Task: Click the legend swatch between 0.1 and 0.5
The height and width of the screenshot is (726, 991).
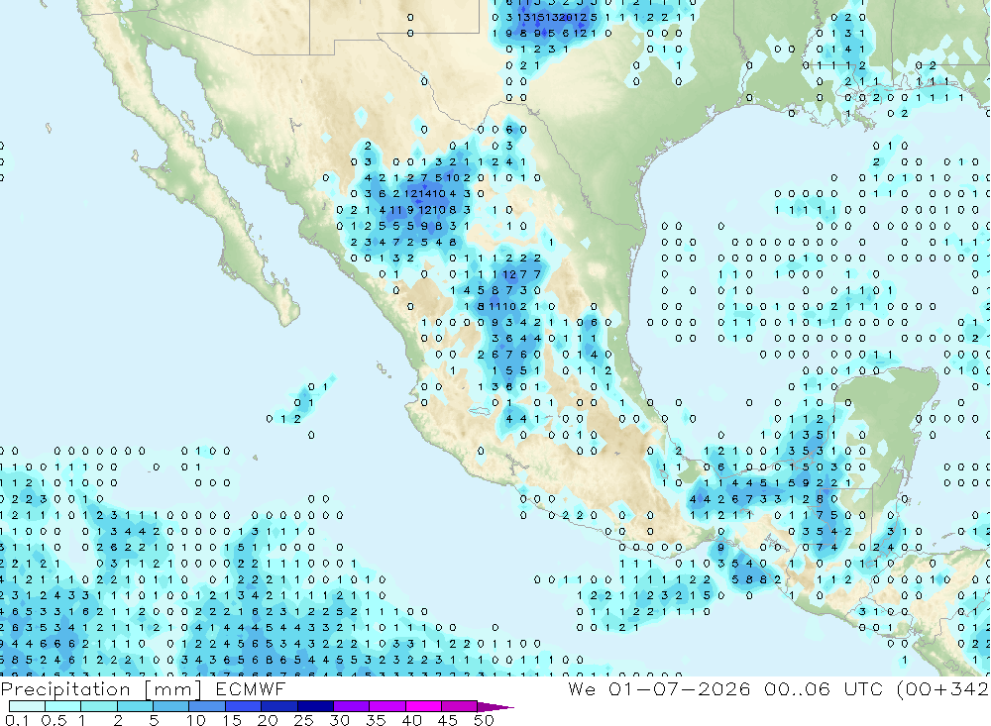Action: pos(27,706)
